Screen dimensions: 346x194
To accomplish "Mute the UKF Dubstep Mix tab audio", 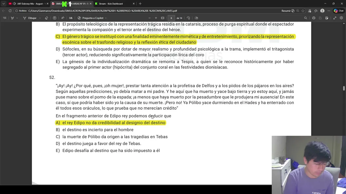I will [14, 4].
